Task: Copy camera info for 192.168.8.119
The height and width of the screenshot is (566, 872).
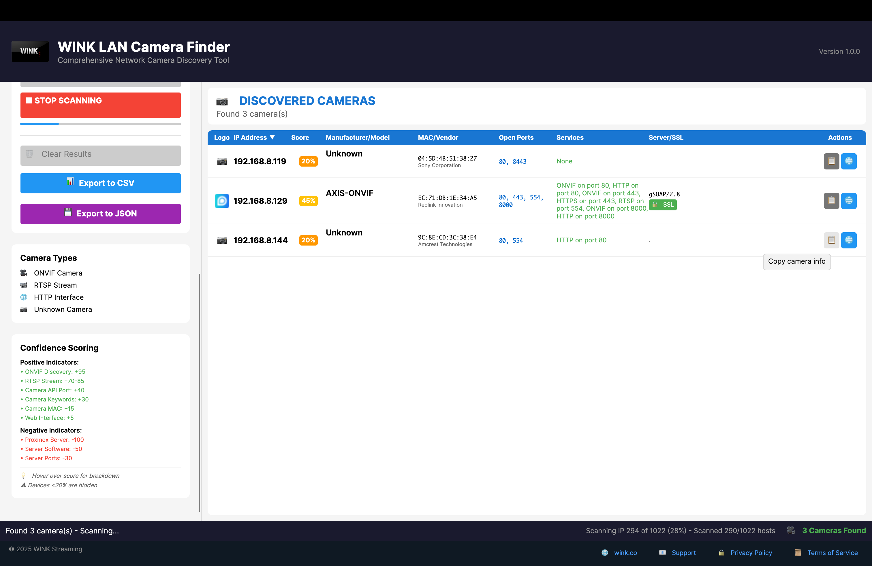Action: click(x=831, y=161)
